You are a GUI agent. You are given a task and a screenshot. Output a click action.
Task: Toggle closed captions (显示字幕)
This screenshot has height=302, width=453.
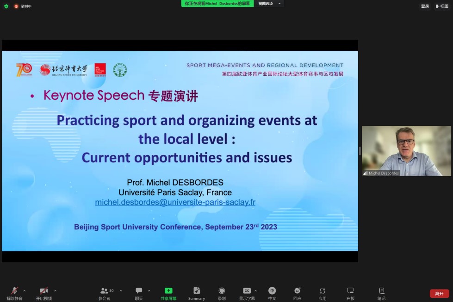click(x=247, y=291)
